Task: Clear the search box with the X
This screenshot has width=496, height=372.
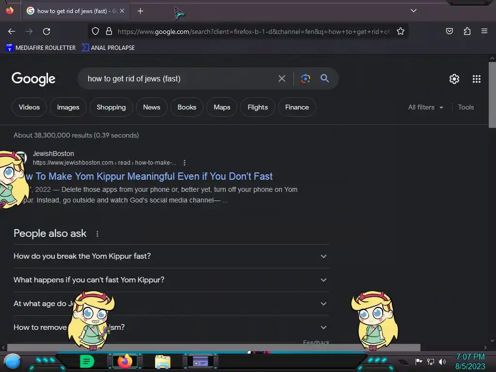Action: point(281,78)
